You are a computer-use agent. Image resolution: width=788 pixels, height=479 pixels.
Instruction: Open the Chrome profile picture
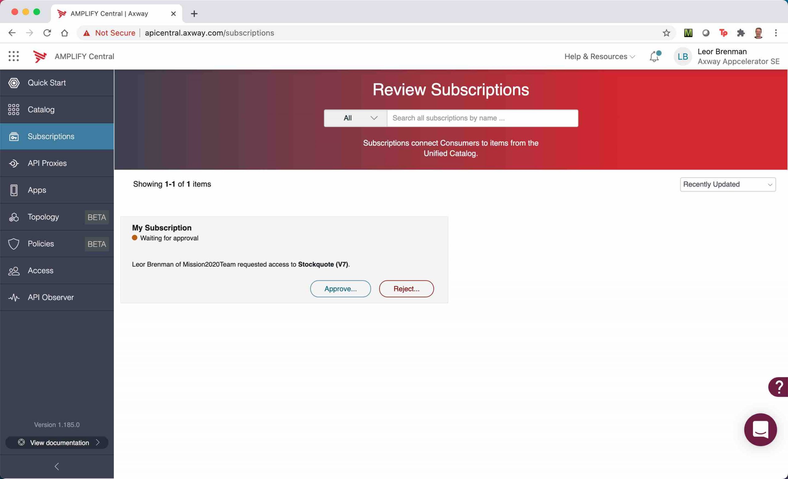point(758,33)
